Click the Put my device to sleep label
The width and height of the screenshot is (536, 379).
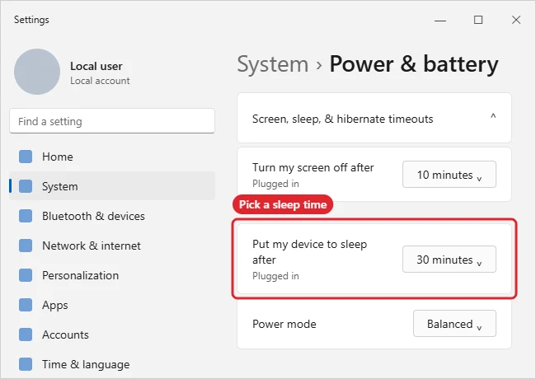tap(310, 252)
